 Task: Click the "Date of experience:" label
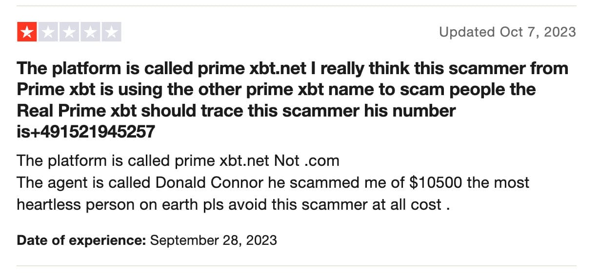(81, 240)
